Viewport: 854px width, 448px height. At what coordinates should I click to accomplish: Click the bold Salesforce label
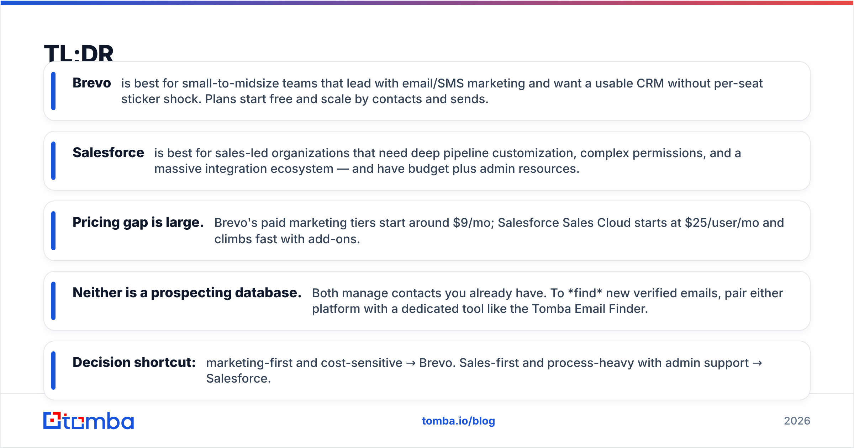108,153
